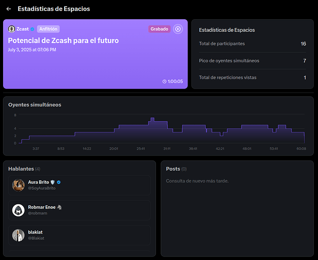The height and width of the screenshot is (260, 318).
Task: Select the Zcast host name
Action: (22, 29)
